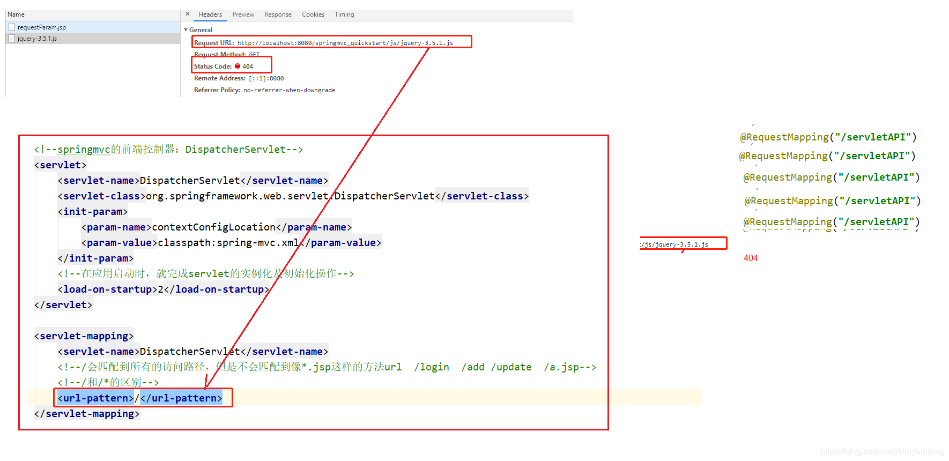
Task: Click the Remote Address value [::1]:8080
Action: click(266, 78)
